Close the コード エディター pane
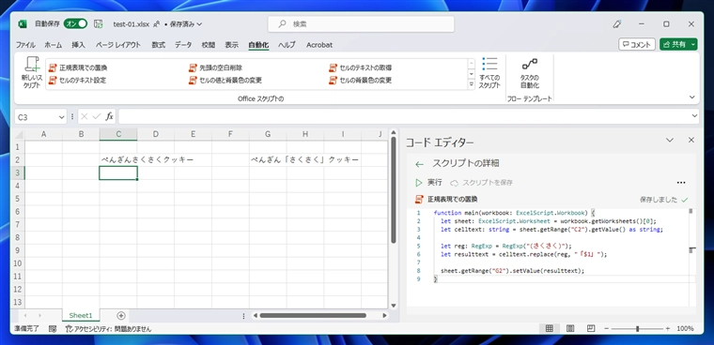The width and height of the screenshot is (714, 345). [x=691, y=140]
